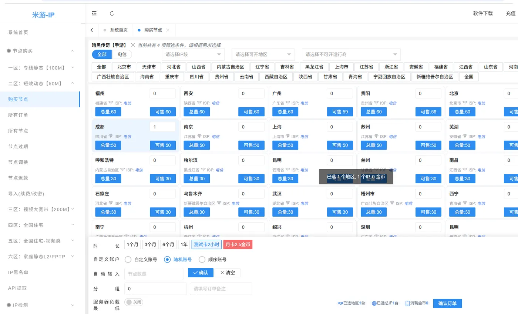Screen dimensions: 518x314
Task: Close the 购买节点 tab
Action: [x=168, y=30]
